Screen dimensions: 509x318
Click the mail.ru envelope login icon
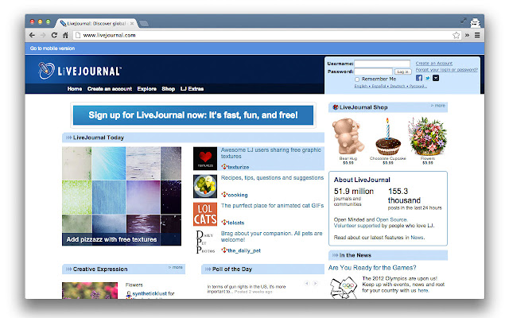pyautogui.click(x=436, y=78)
